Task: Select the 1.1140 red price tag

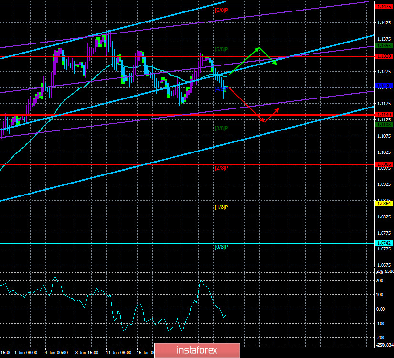Action: (383, 115)
